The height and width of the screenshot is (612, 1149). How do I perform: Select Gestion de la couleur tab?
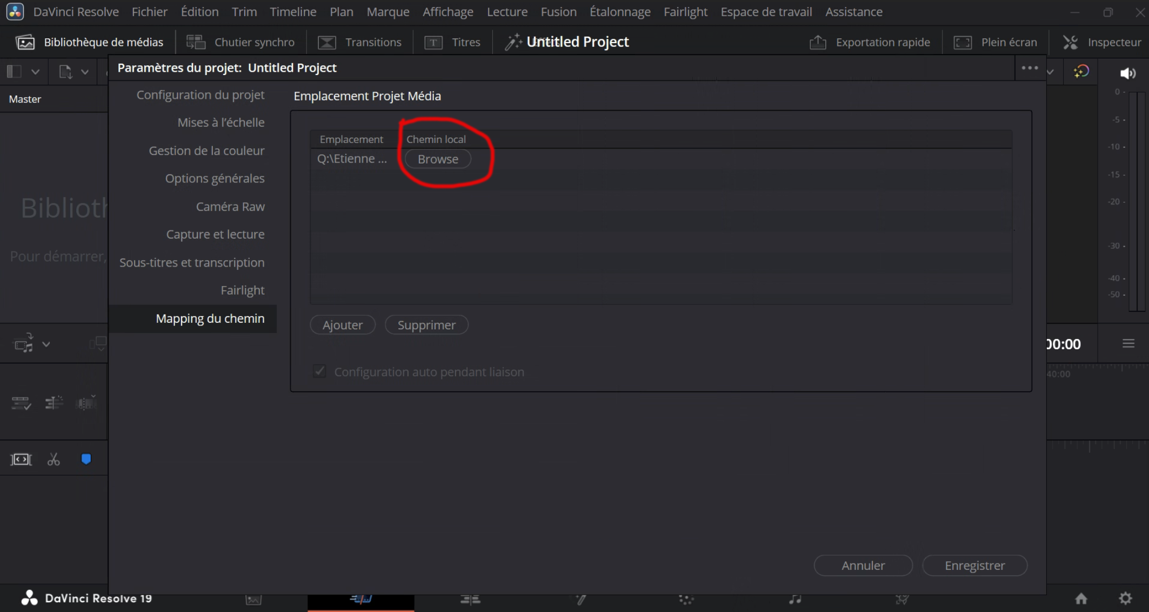[206, 151]
